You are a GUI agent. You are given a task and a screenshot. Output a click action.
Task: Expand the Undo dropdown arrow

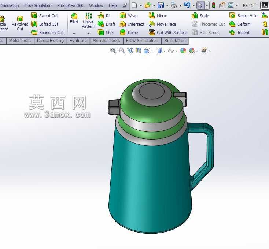(x=194, y=5)
